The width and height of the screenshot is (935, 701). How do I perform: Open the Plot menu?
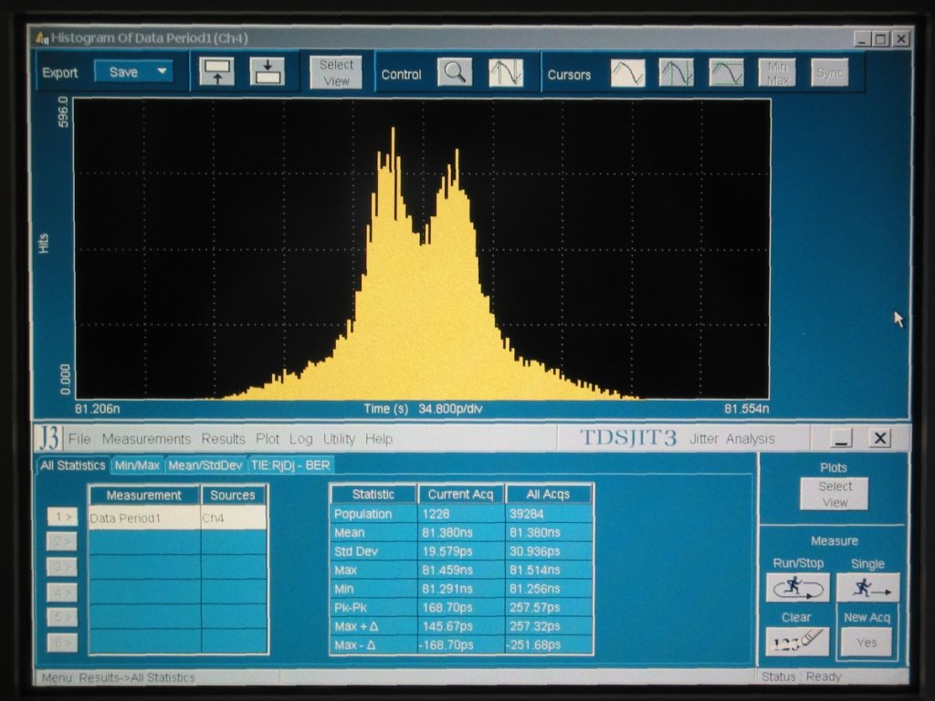coord(268,439)
